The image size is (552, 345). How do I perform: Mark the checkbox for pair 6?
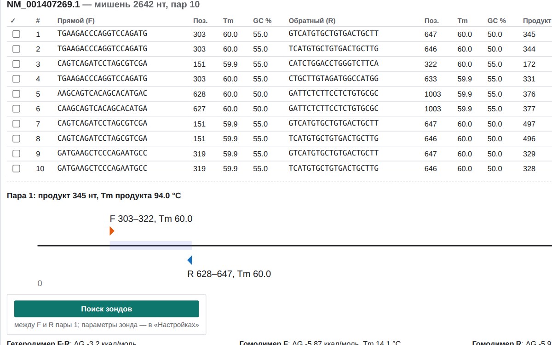tap(16, 109)
